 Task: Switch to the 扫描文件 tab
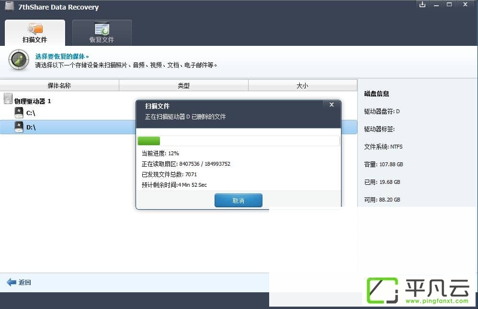[x=35, y=33]
